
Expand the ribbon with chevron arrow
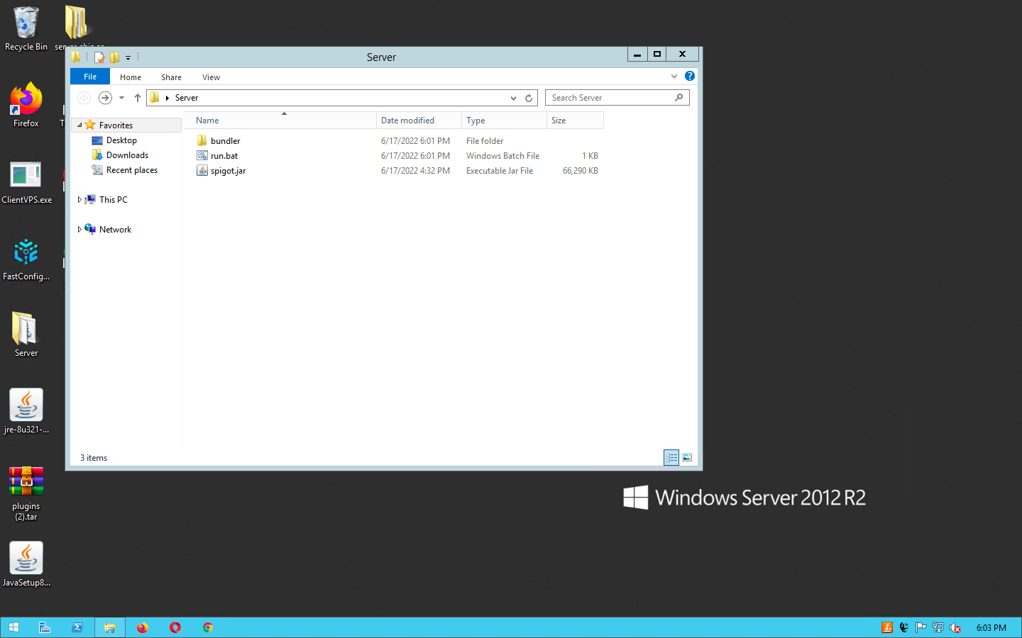[x=674, y=76]
